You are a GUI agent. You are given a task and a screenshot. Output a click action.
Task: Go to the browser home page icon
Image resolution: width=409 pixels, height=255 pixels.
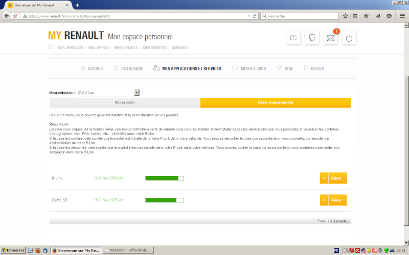[x=366, y=16]
